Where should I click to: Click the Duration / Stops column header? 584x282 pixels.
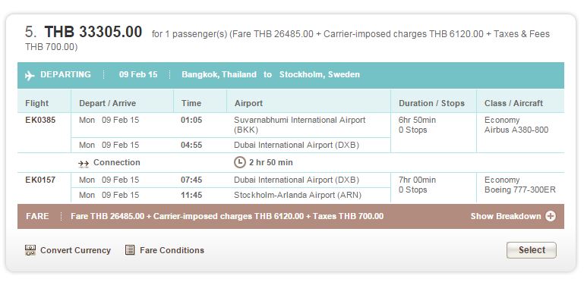[x=431, y=103]
